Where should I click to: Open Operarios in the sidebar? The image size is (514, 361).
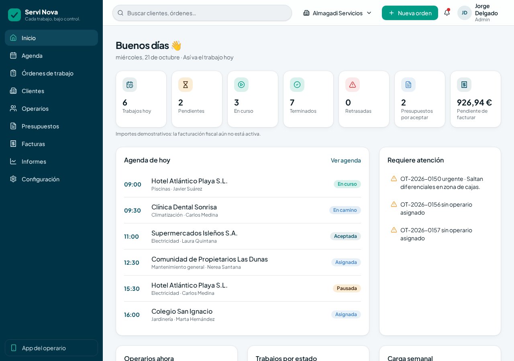(51, 108)
